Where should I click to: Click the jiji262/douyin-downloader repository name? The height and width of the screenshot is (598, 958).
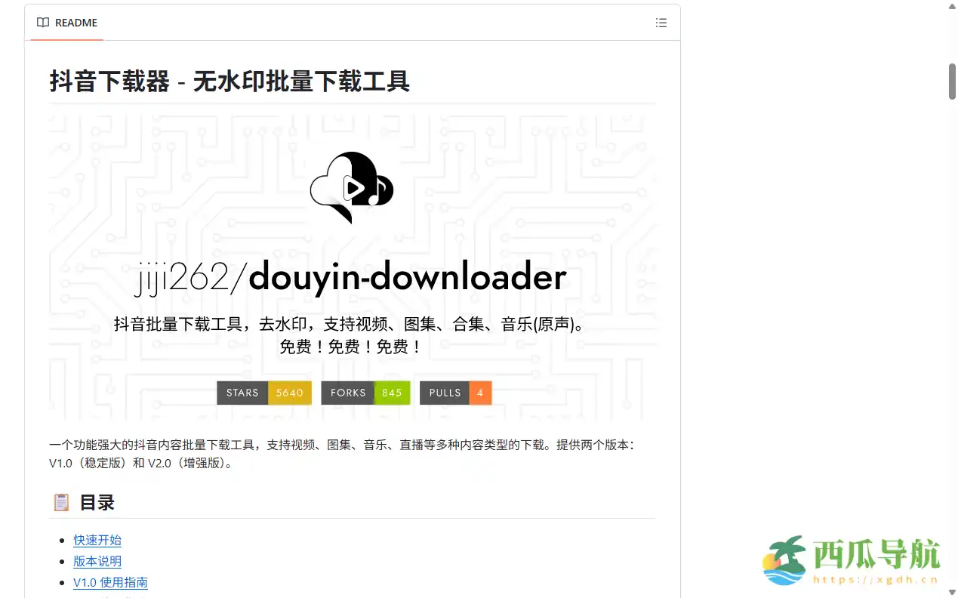click(x=351, y=276)
